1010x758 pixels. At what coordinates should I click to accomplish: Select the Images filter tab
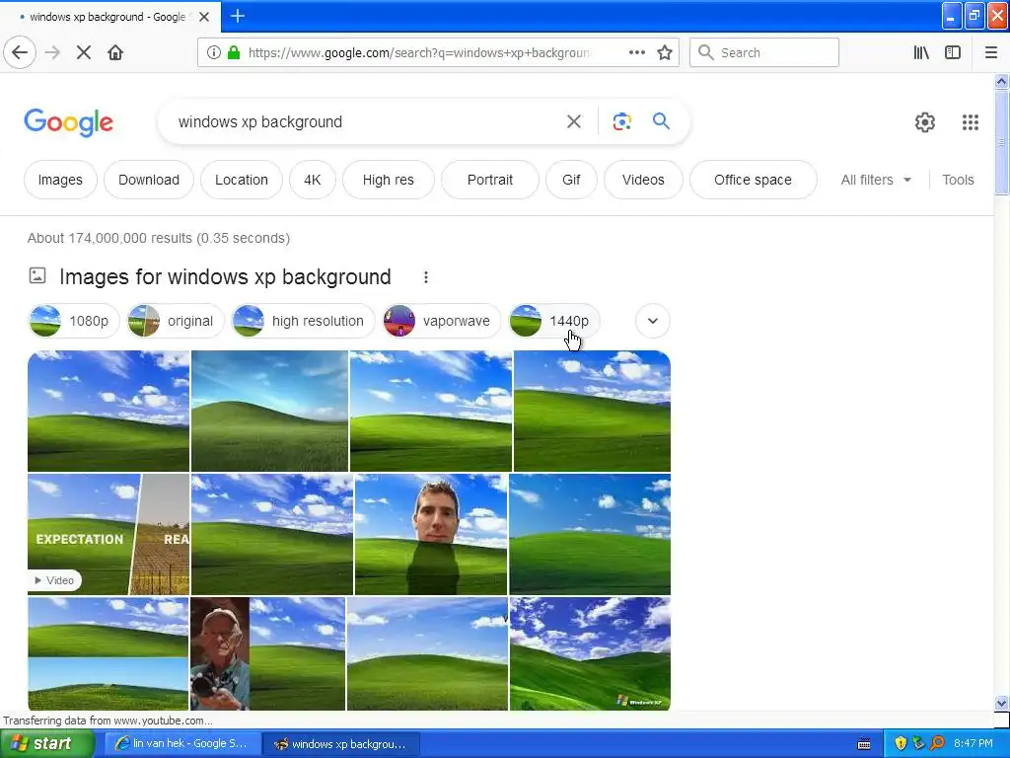(60, 180)
